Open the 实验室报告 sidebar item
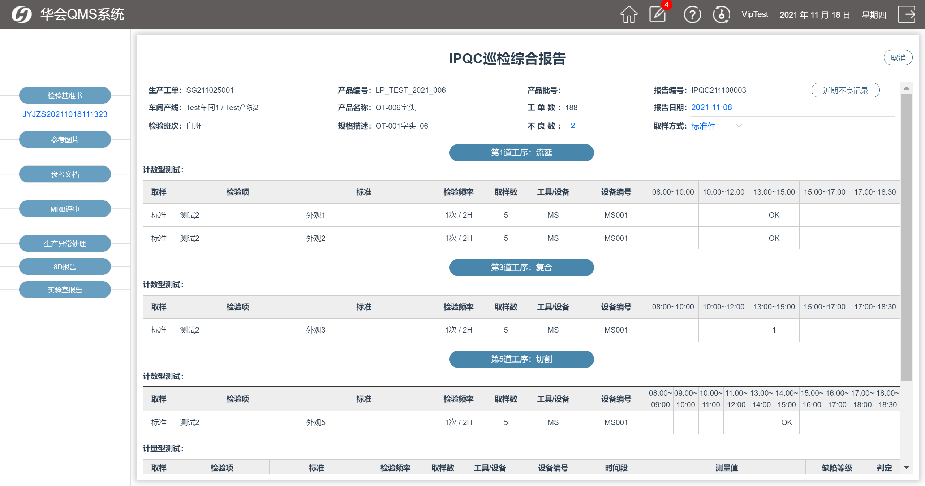Image resolution: width=925 pixels, height=486 pixels. tap(65, 290)
